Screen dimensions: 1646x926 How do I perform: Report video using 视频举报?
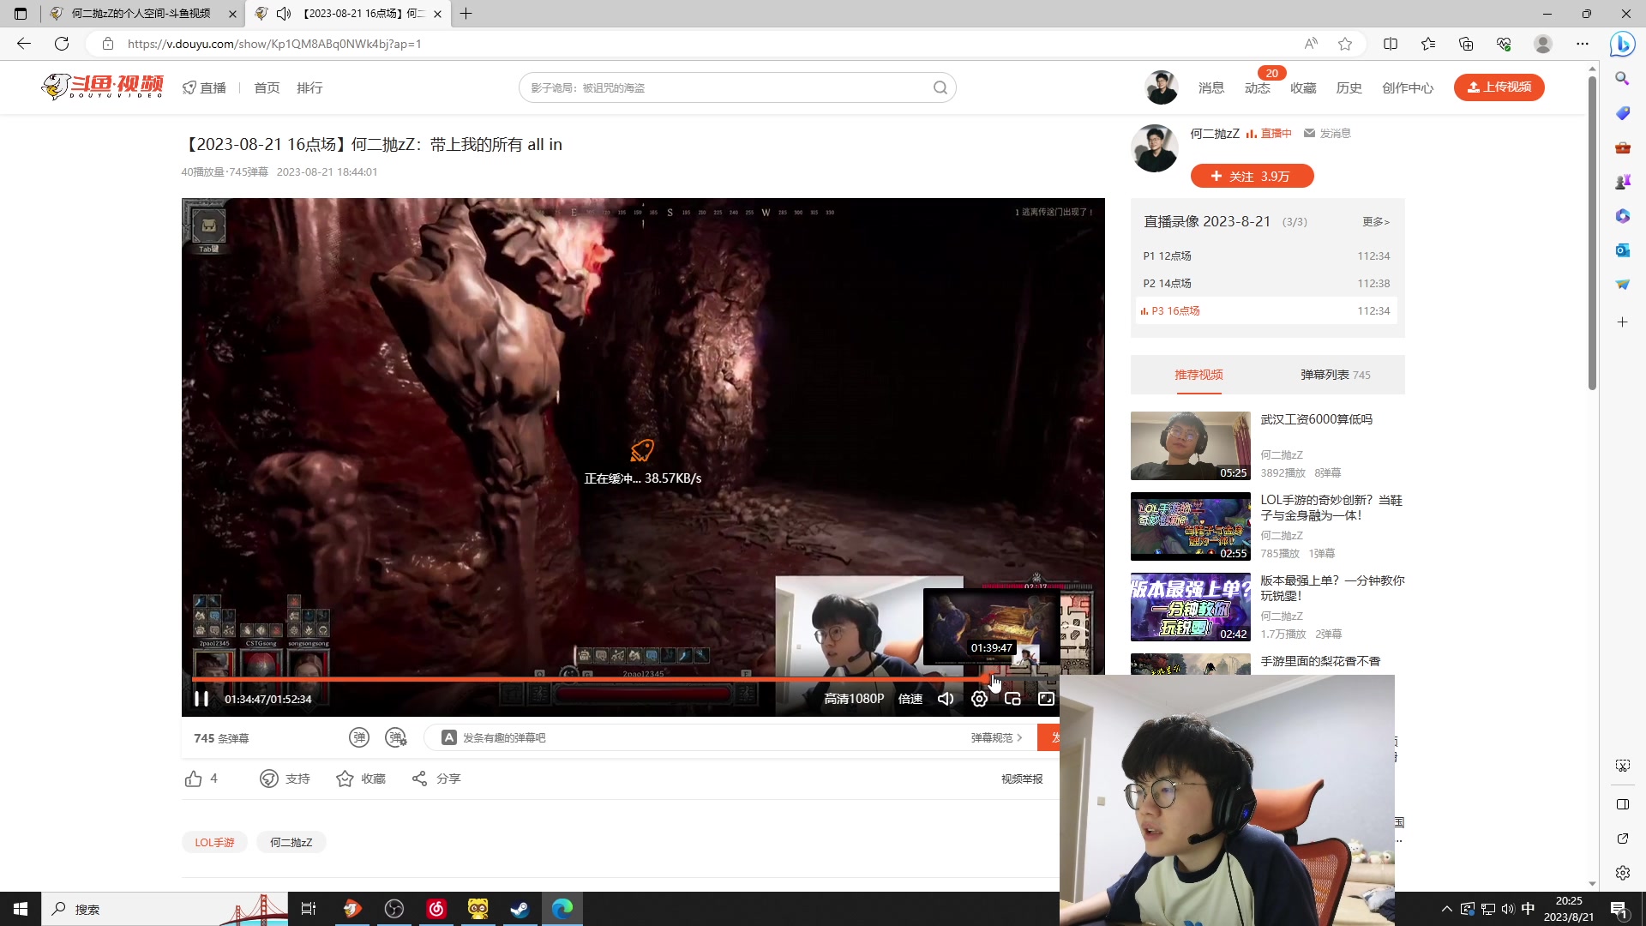click(x=1022, y=779)
